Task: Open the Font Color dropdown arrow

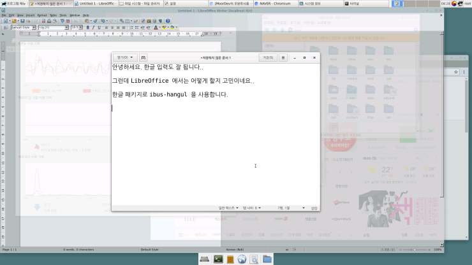Action: 160,27
